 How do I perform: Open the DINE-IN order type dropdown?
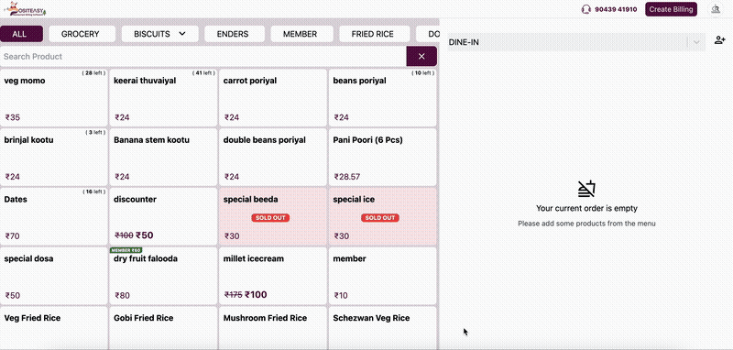(576, 42)
